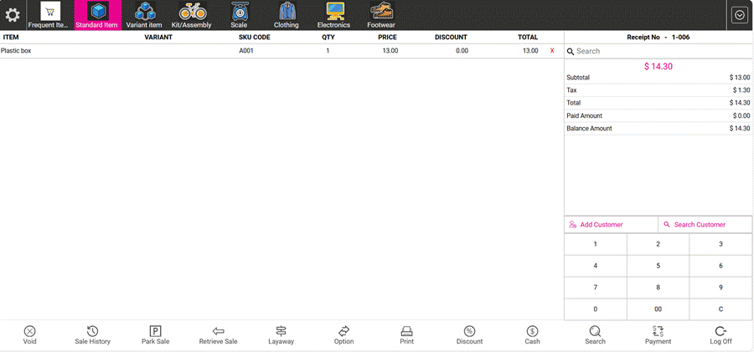Click the Search Customer button

click(705, 225)
